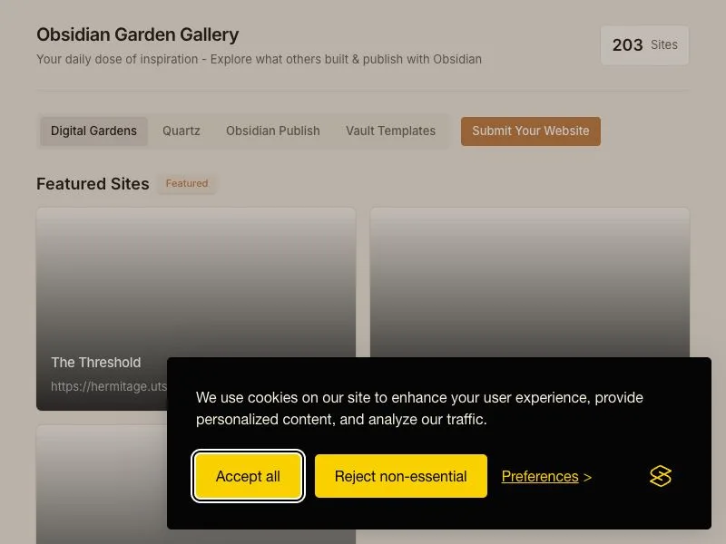Image resolution: width=726 pixels, height=544 pixels.
Task: Click the hermitage URL under The Threshold
Action: pos(109,386)
